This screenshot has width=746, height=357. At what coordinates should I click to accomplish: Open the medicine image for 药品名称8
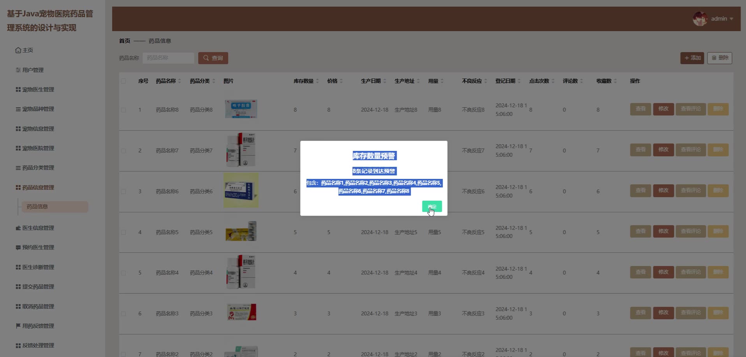click(x=241, y=109)
